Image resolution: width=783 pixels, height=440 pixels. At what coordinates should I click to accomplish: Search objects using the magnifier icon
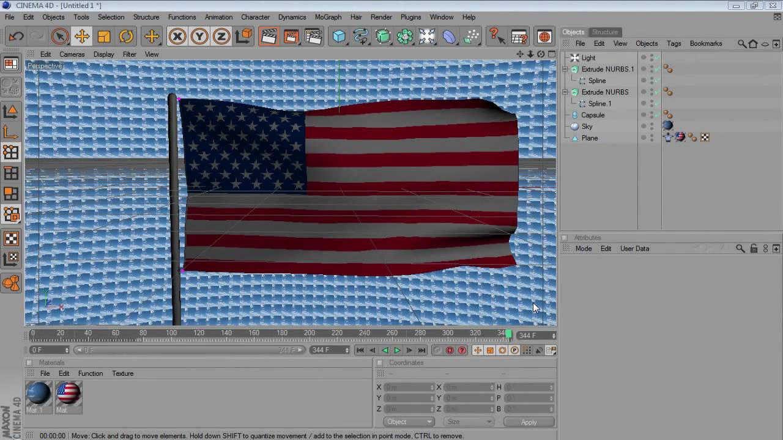[x=742, y=43]
